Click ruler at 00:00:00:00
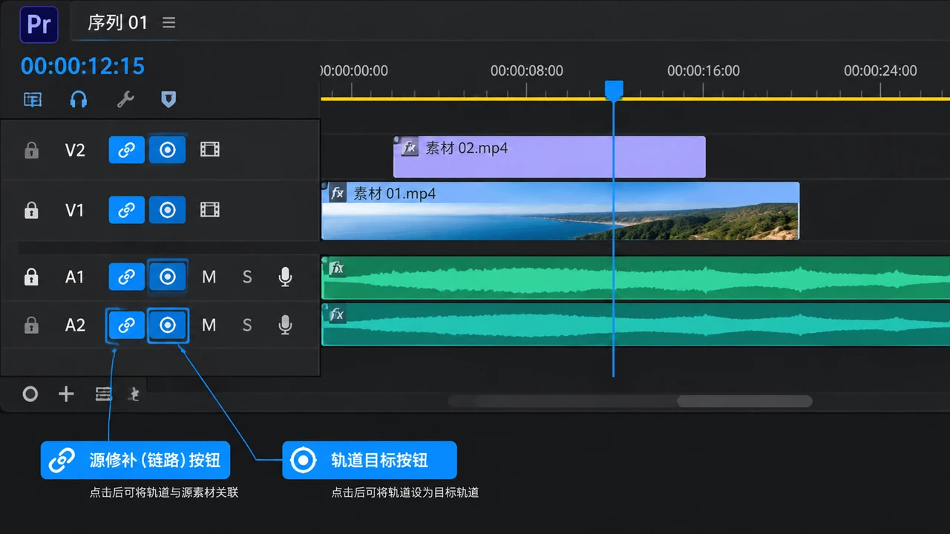Image resolution: width=950 pixels, height=534 pixels. pos(355,71)
